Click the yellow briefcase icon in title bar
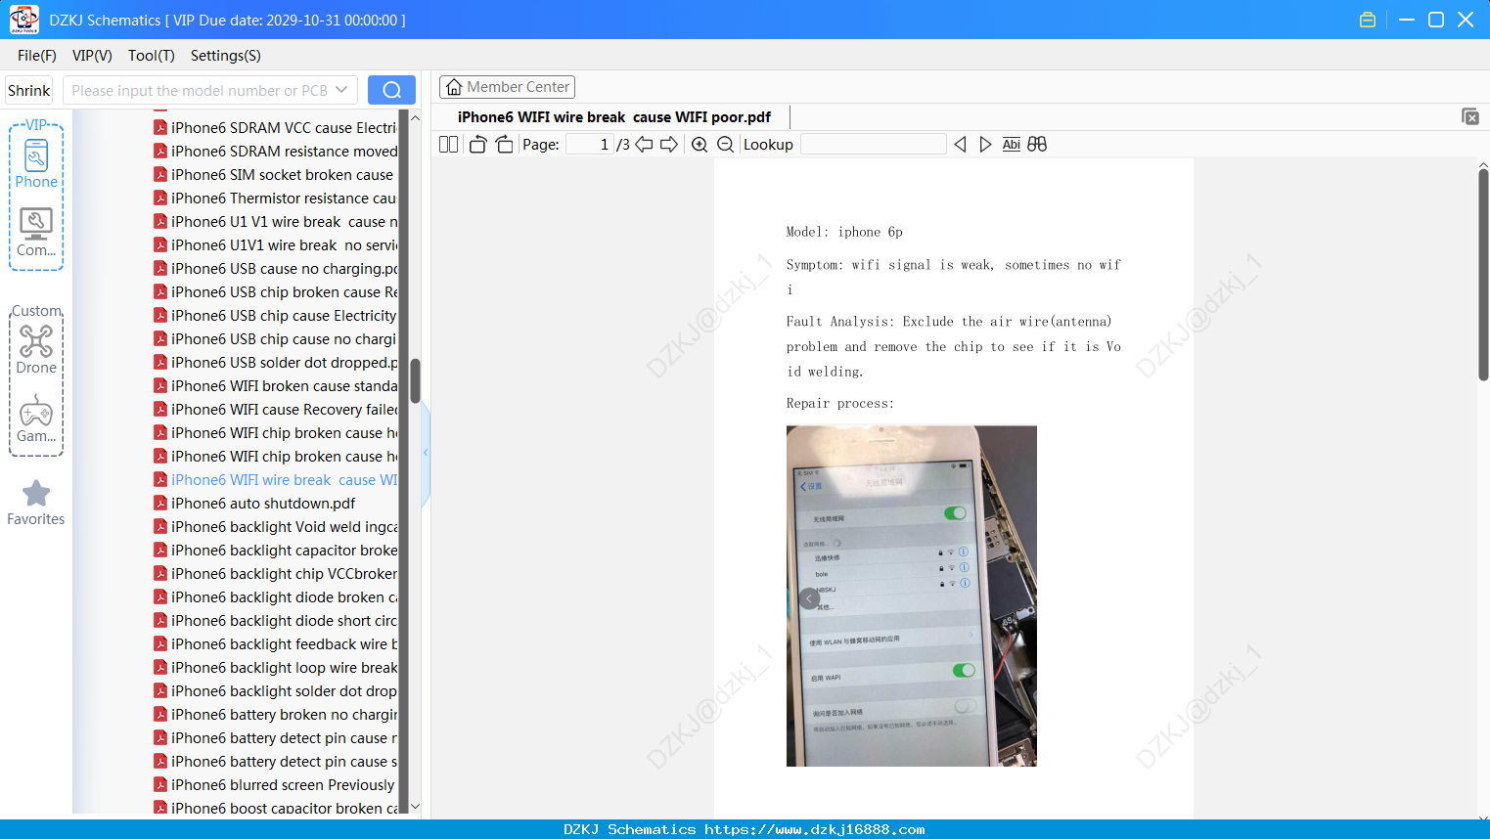1490x839 pixels. pyautogui.click(x=1368, y=20)
